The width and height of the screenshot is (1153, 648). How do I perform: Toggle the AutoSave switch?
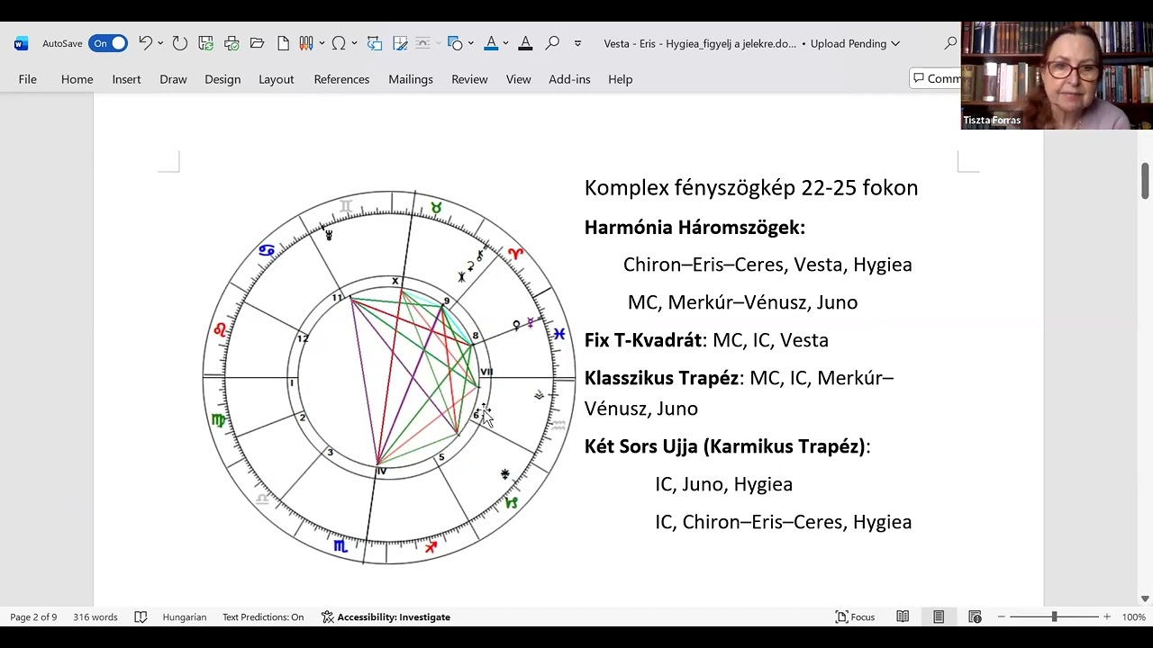click(x=107, y=43)
